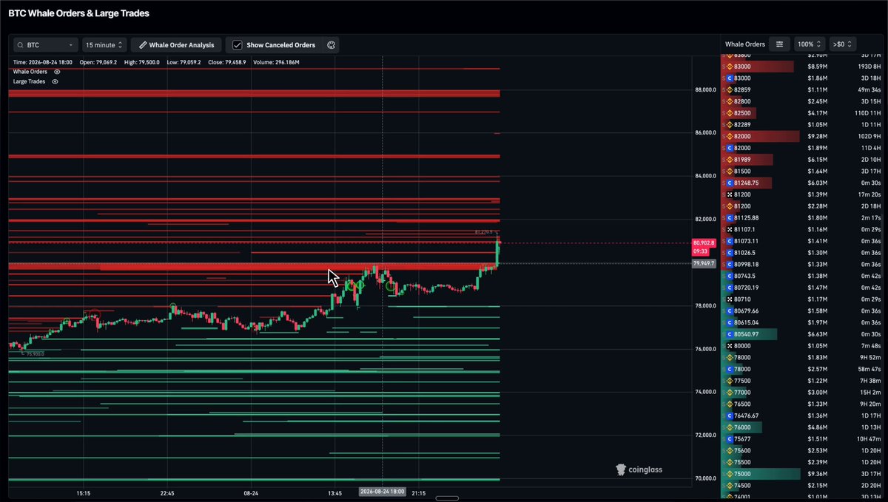Click the Coinbase icon on the 81248.75 order
Viewport: 888px width, 502px height.
click(x=730, y=183)
